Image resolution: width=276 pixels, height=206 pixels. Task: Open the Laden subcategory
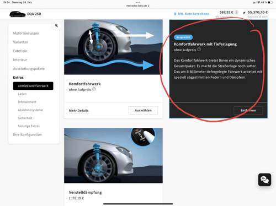click(22, 94)
